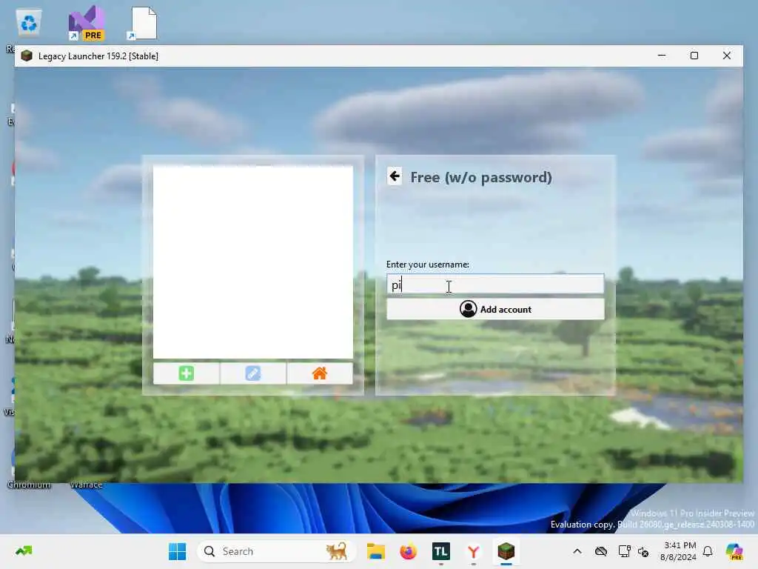Click the cloud sync off tray icon
The image size is (758, 569).
click(601, 551)
